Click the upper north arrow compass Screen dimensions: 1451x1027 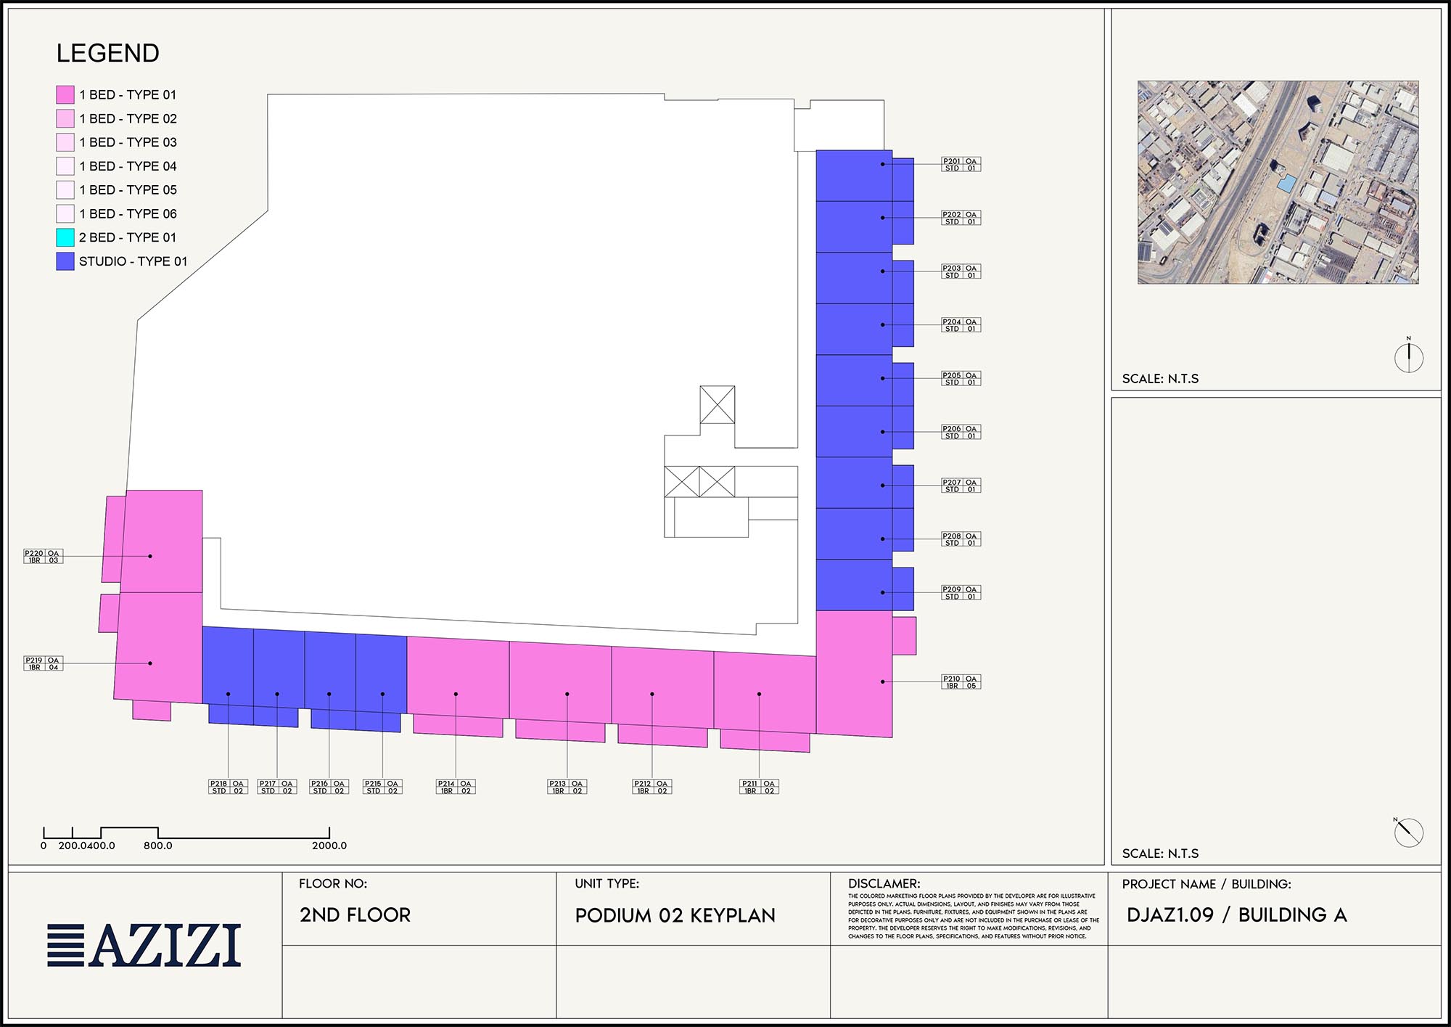click(1408, 357)
